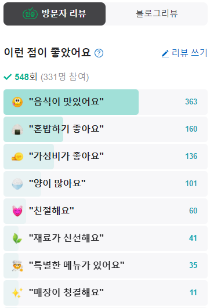The height and width of the screenshot is (308, 210).
Task: Click the green leaf emoji icon
Action: pos(17,238)
